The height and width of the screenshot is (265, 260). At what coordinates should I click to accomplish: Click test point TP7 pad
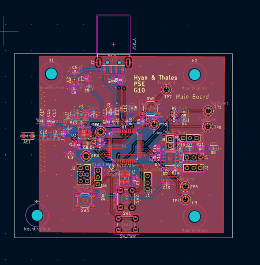[x=166, y=90]
